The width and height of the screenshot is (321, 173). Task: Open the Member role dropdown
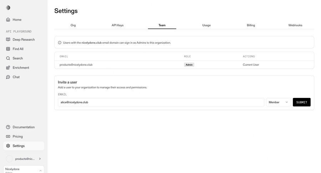[x=278, y=102]
